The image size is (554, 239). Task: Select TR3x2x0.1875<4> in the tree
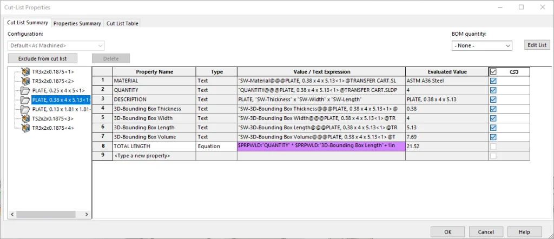(x=53, y=128)
